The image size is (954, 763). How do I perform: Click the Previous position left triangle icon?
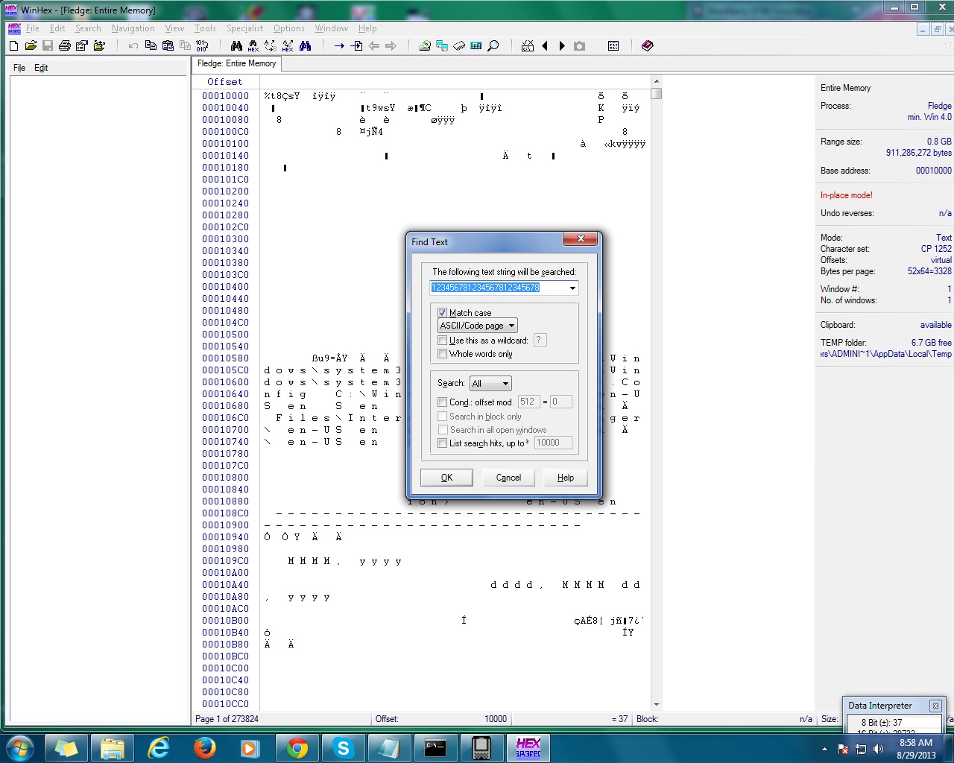point(545,45)
